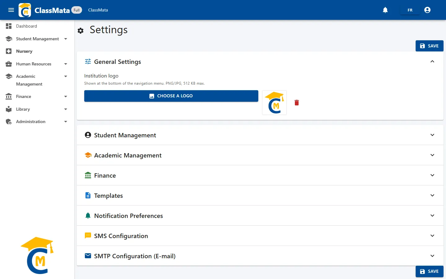This screenshot has height=279, width=446.
Task: Click the top SAVE button
Action: 429,46
